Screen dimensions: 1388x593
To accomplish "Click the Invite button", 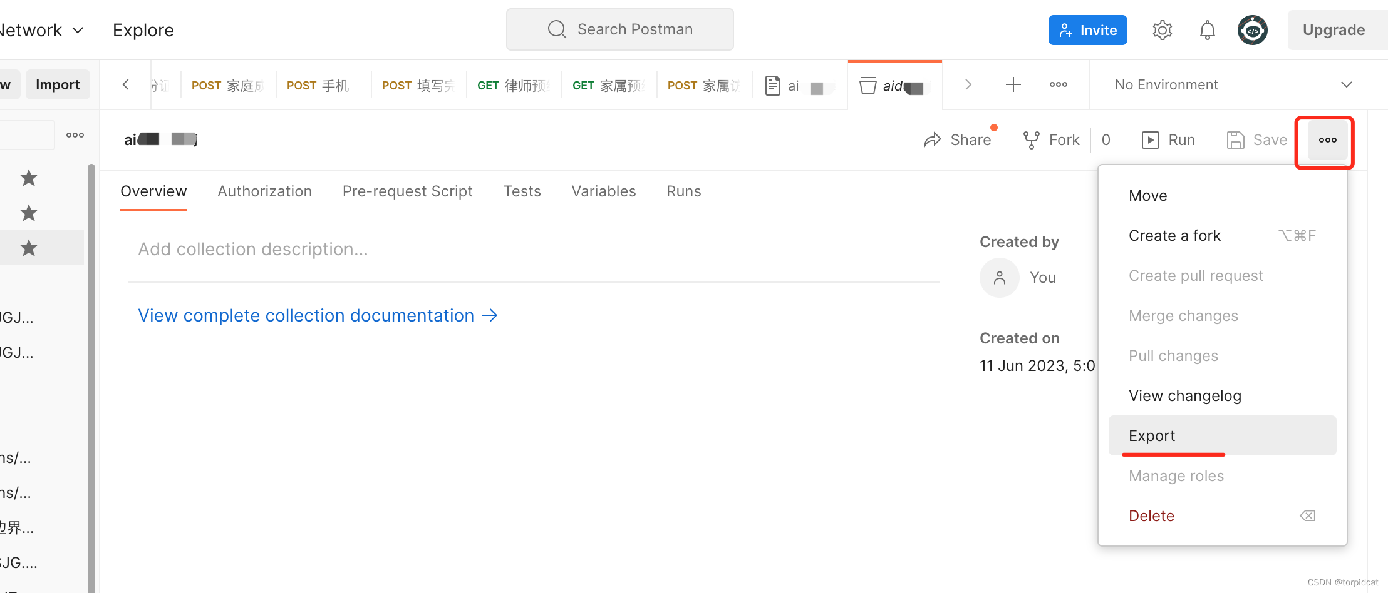I will pos(1087,30).
